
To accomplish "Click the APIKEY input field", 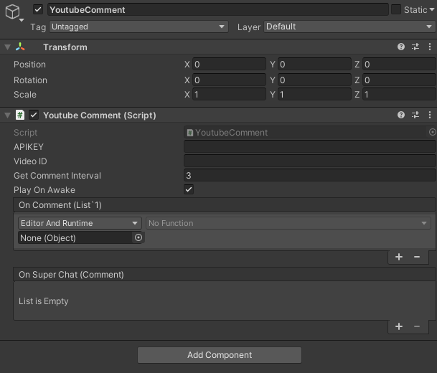I will coord(310,146).
